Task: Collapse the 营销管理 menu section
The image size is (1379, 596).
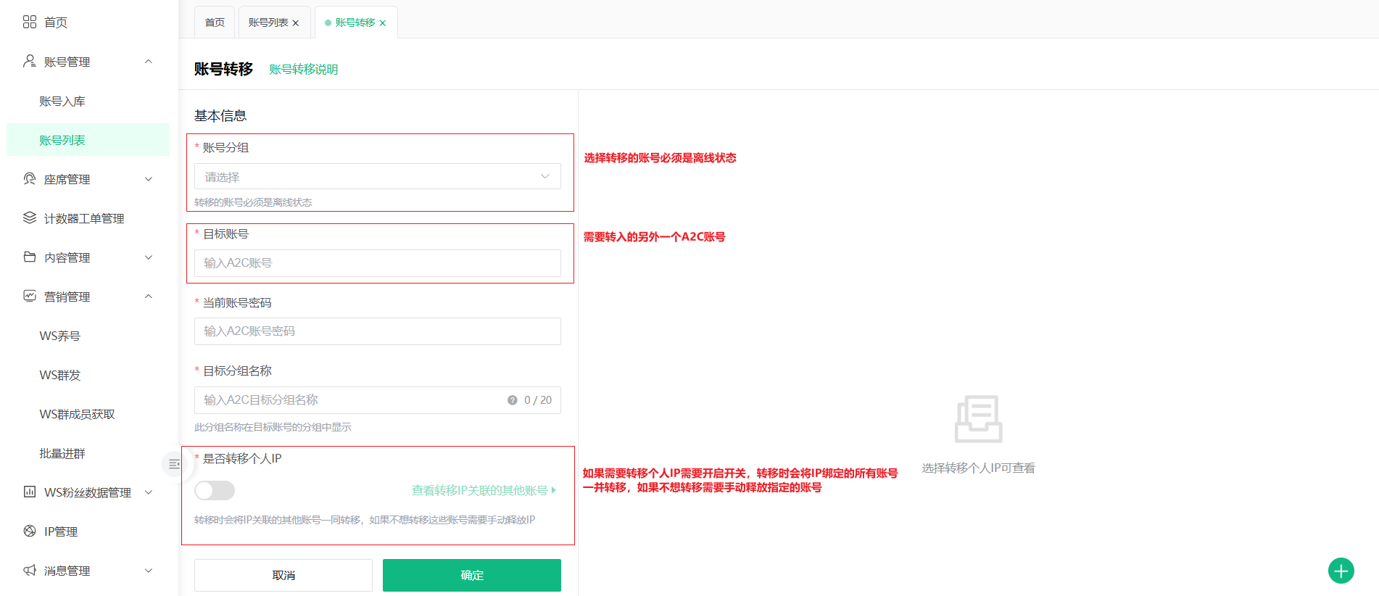Action: [x=149, y=297]
